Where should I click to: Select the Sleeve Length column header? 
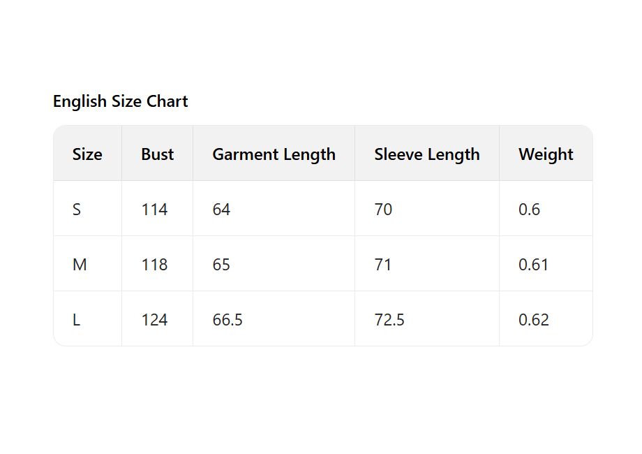pyautogui.click(x=427, y=154)
